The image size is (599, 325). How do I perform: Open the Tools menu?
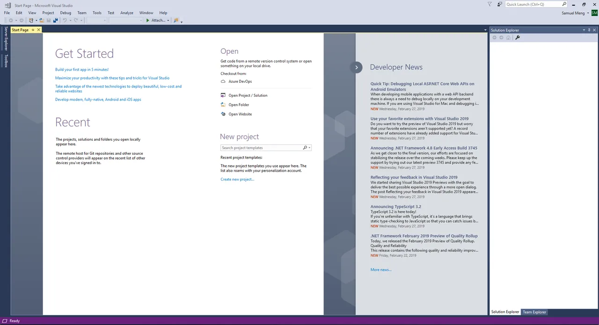point(97,13)
